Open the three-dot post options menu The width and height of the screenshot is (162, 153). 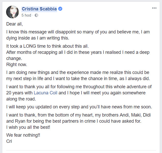pos(154,8)
